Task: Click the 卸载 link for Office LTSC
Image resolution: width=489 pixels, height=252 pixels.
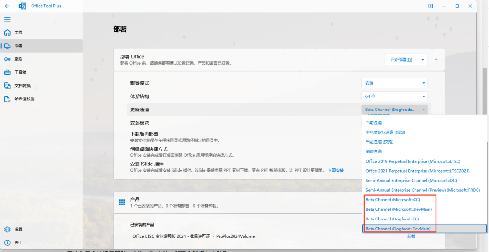Action: (x=411, y=236)
